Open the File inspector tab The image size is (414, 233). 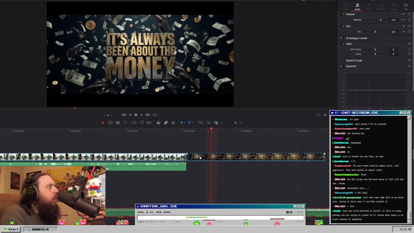pos(406,7)
